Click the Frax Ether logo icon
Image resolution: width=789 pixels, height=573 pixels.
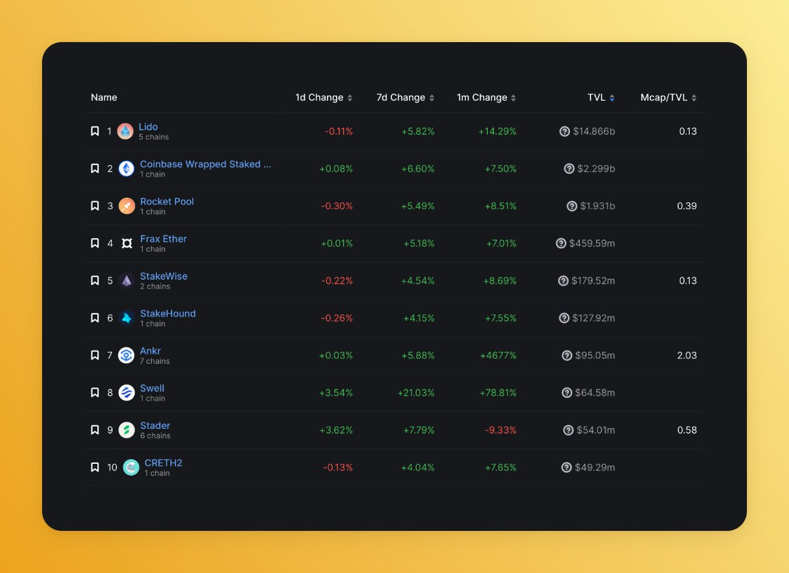click(126, 243)
